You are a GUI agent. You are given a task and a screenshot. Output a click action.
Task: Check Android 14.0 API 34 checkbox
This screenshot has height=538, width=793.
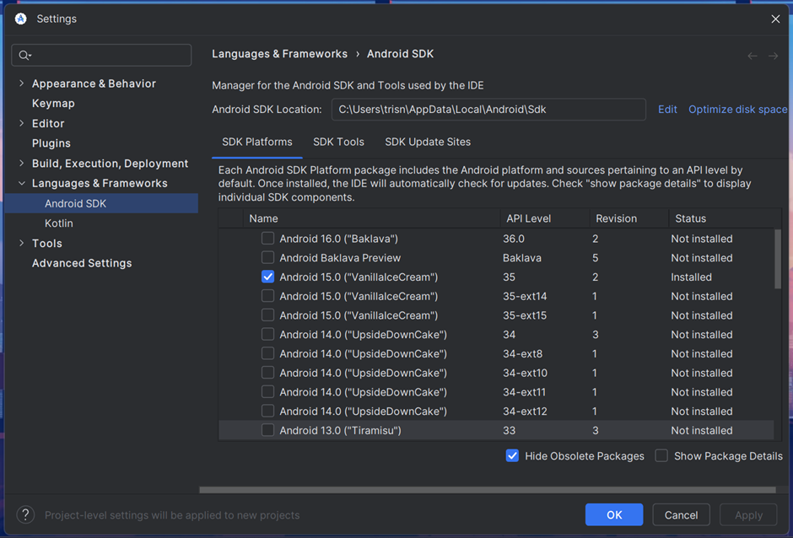pos(267,334)
